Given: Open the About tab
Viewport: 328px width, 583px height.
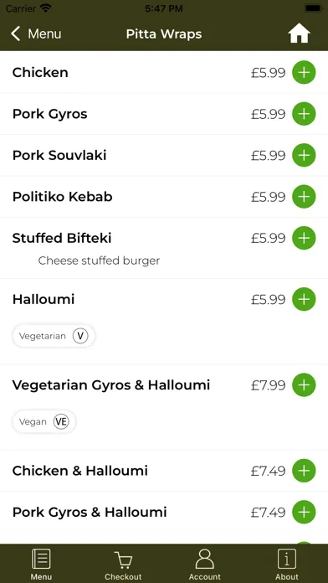Looking at the screenshot, I should [x=287, y=565].
